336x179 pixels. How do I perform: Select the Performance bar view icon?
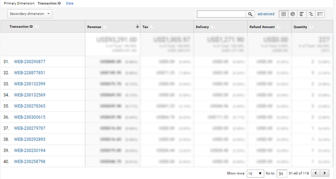[x=301, y=14]
